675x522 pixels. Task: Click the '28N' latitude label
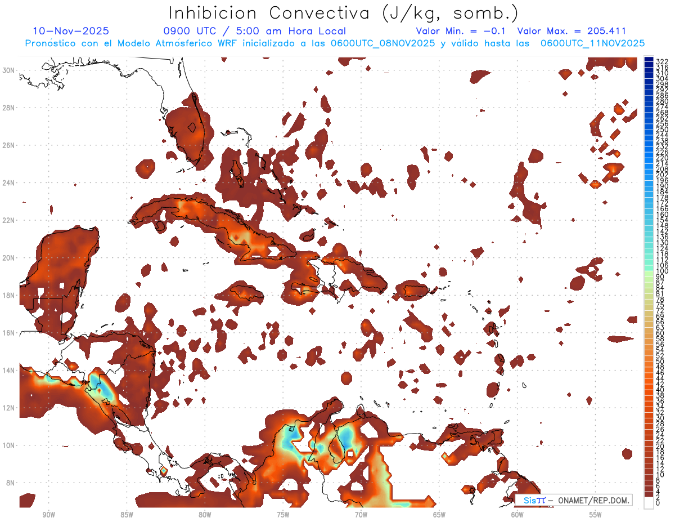click(x=9, y=108)
